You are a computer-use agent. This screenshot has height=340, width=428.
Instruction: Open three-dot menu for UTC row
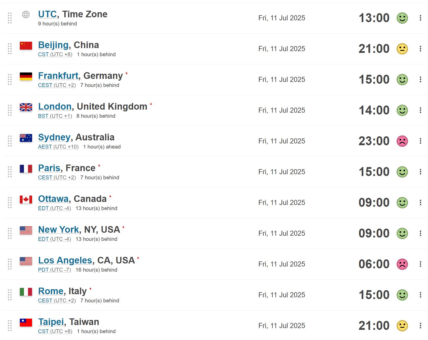tap(420, 18)
